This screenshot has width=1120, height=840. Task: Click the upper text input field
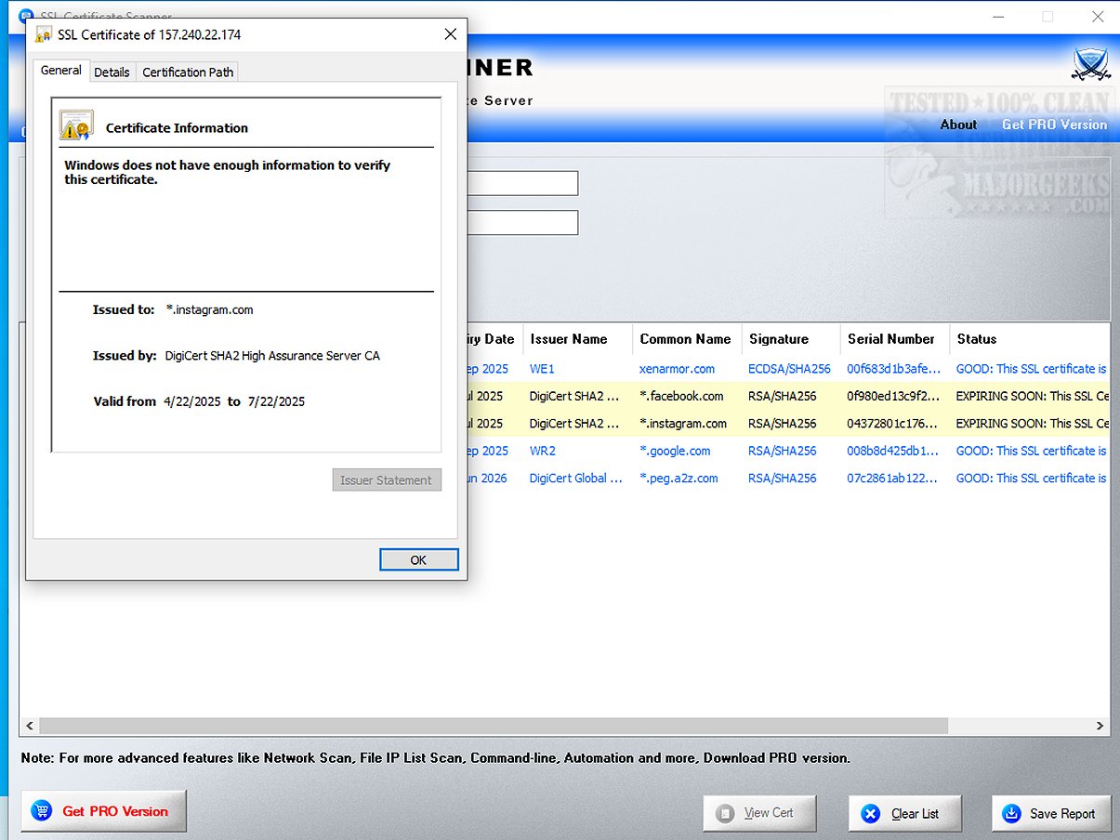pyautogui.click(x=522, y=183)
